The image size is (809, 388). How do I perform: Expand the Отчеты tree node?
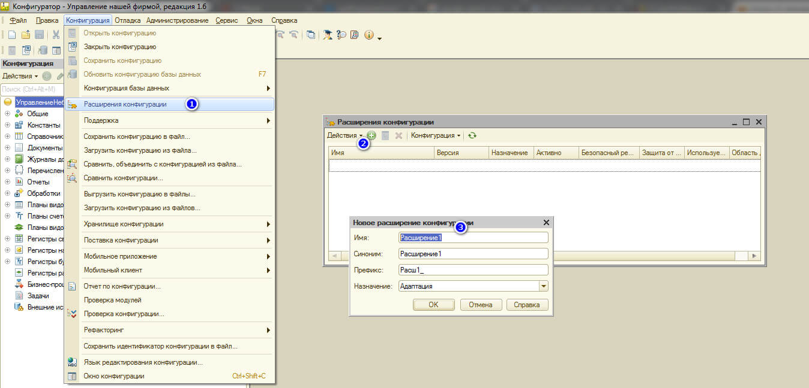[8, 182]
